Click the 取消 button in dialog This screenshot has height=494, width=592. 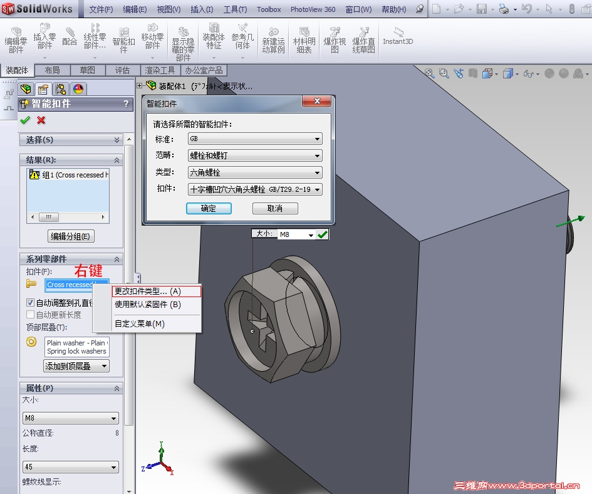pyautogui.click(x=275, y=208)
